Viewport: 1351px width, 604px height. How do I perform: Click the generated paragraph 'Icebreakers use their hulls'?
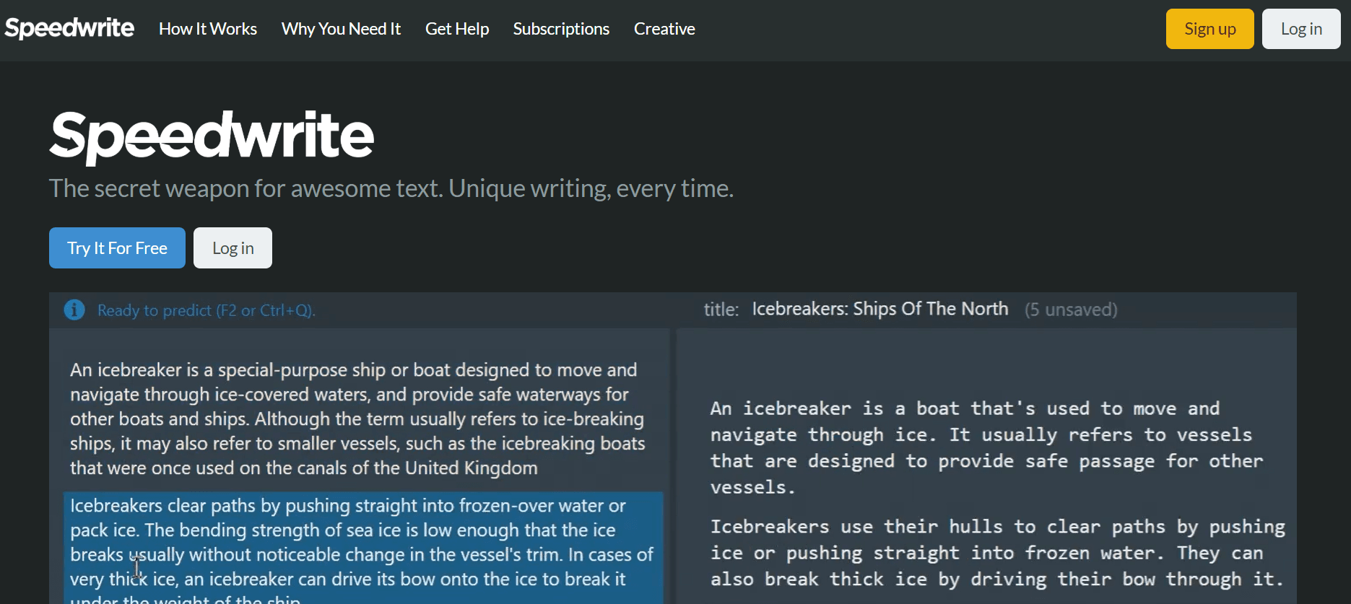(998, 553)
